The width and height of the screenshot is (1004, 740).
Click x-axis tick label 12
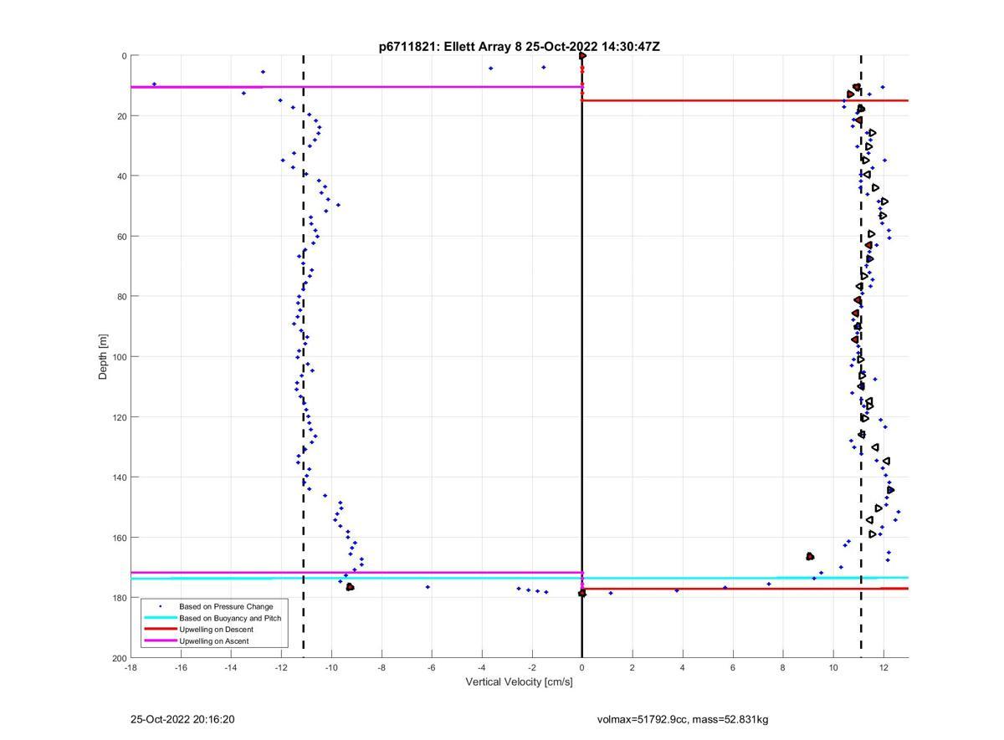(884, 667)
